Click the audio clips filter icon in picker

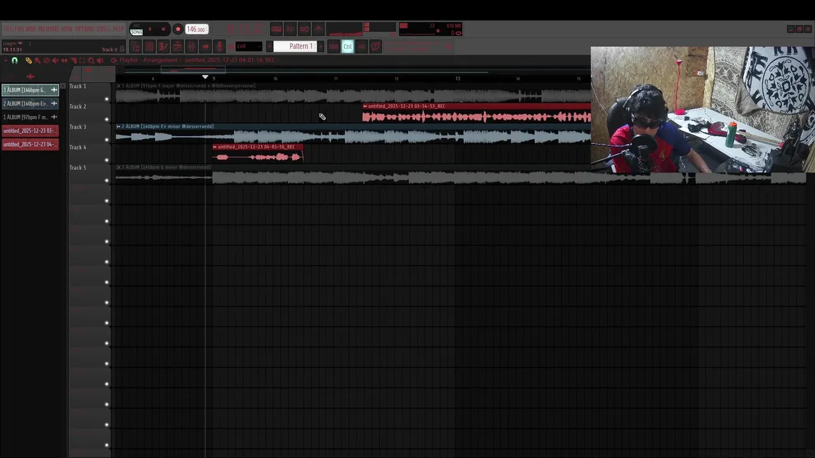(x=30, y=76)
